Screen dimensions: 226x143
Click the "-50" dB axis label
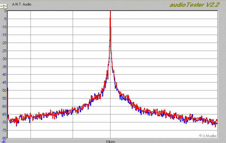pyautogui.click(x=4, y=91)
